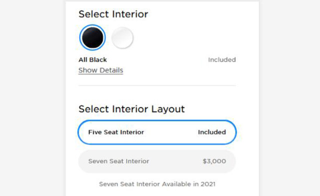Click the Included label inside Five Seat option
The image size is (320, 196).
pyautogui.click(x=212, y=132)
